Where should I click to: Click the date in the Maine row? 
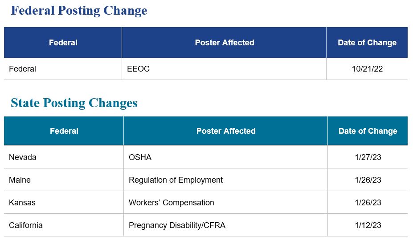pyautogui.click(x=368, y=180)
